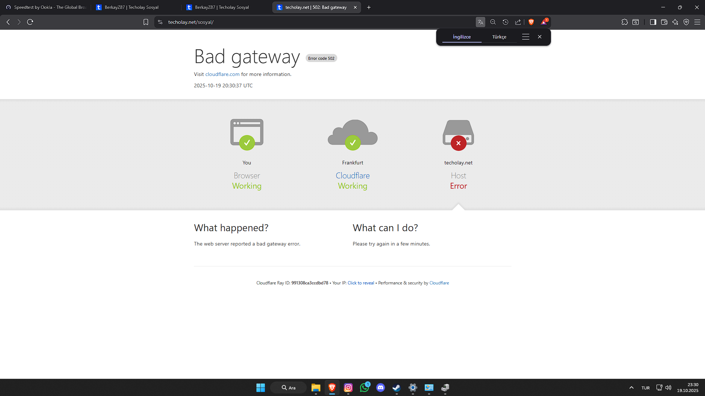Viewport: 705px width, 396px height.
Task: Click the Ray ID 991308ca3ccdbd78 text
Action: [310, 283]
